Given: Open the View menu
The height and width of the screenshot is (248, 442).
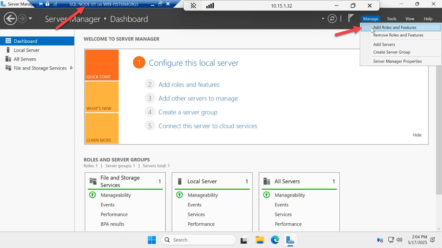Looking at the screenshot, I should 410,19.
